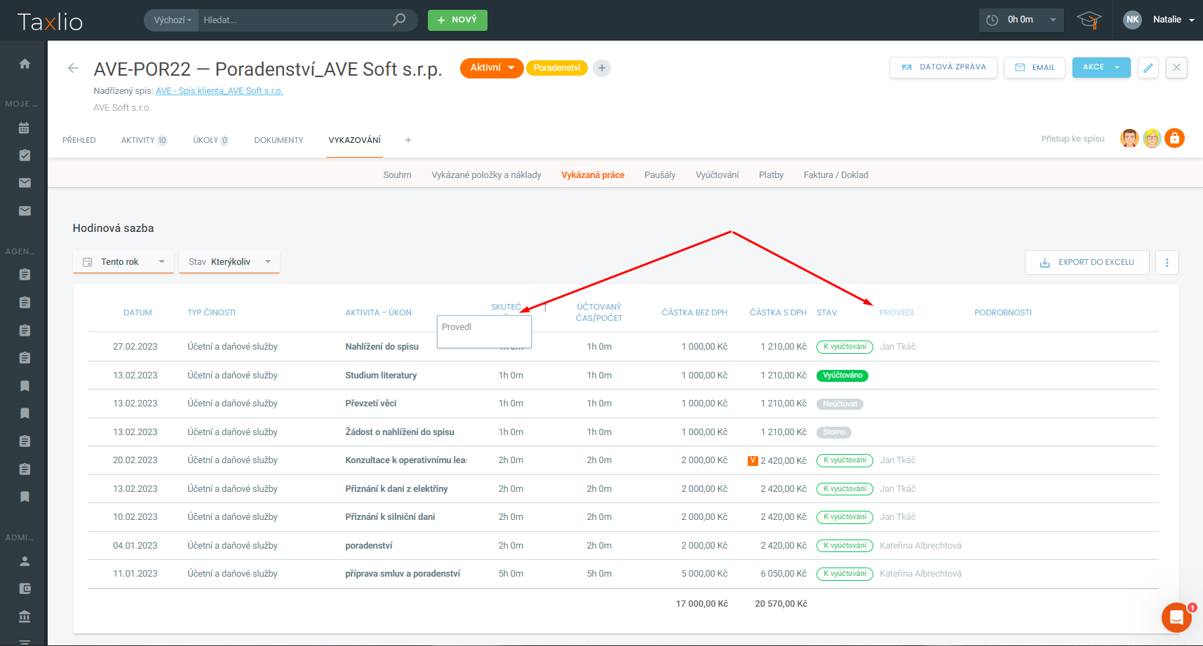Go to the Paušály subtab

(x=660, y=175)
